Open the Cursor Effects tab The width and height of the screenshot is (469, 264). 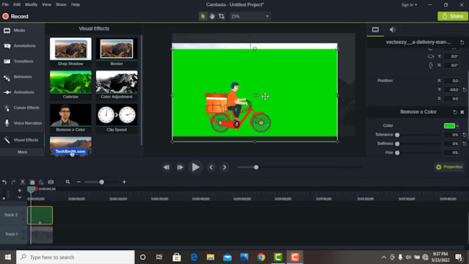(x=22, y=108)
